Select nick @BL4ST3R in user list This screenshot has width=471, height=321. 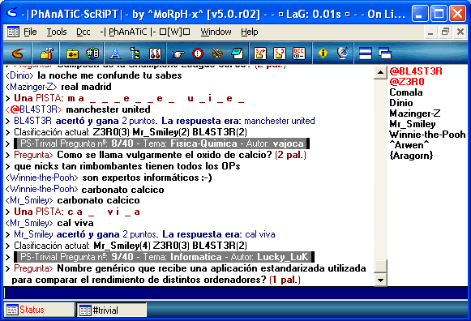point(416,71)
